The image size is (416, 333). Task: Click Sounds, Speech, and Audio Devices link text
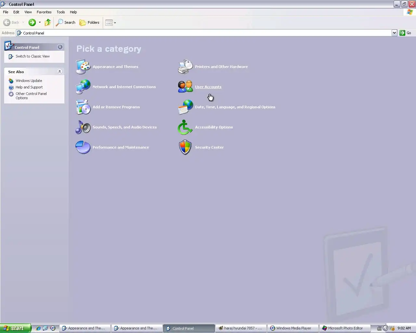[124, 127]
